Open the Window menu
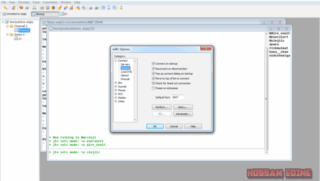The height and width of the screenshot is (181, 320). 66,2
